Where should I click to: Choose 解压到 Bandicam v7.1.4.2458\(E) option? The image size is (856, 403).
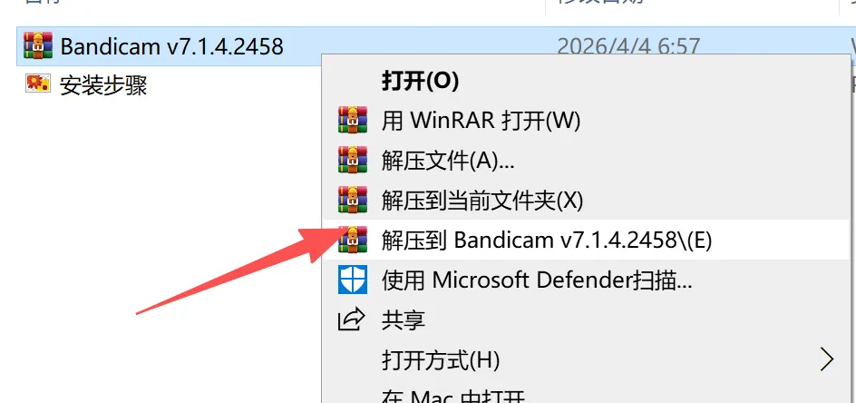coord(547,240)
